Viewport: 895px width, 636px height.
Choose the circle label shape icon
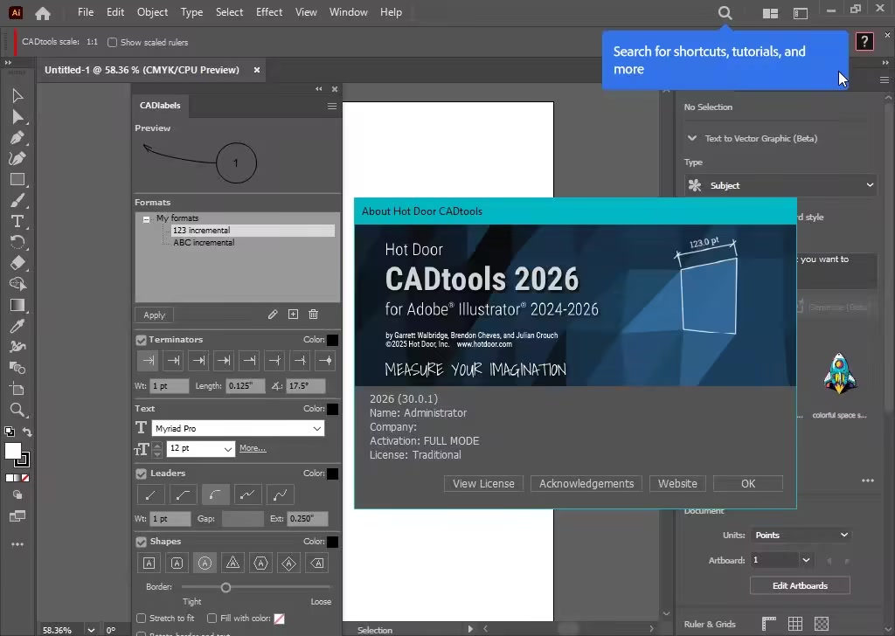click(205, 563)
